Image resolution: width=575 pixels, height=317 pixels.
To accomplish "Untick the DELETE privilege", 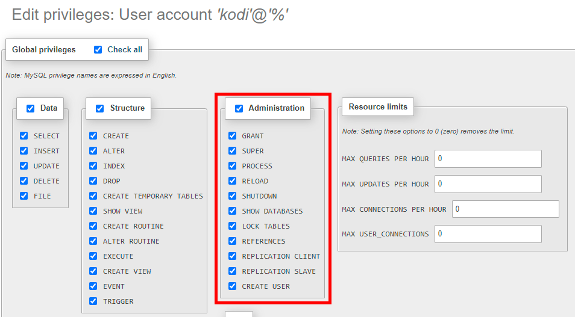I will pyautogui.click(x=24, y=181).
